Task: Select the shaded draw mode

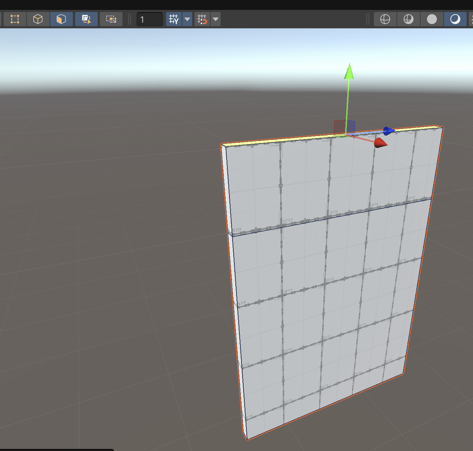Action: pos(455,19)
